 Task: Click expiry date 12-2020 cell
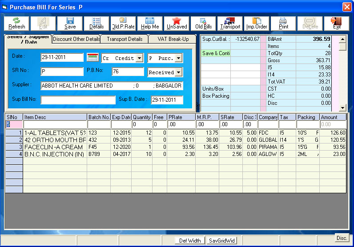[121, 147]
